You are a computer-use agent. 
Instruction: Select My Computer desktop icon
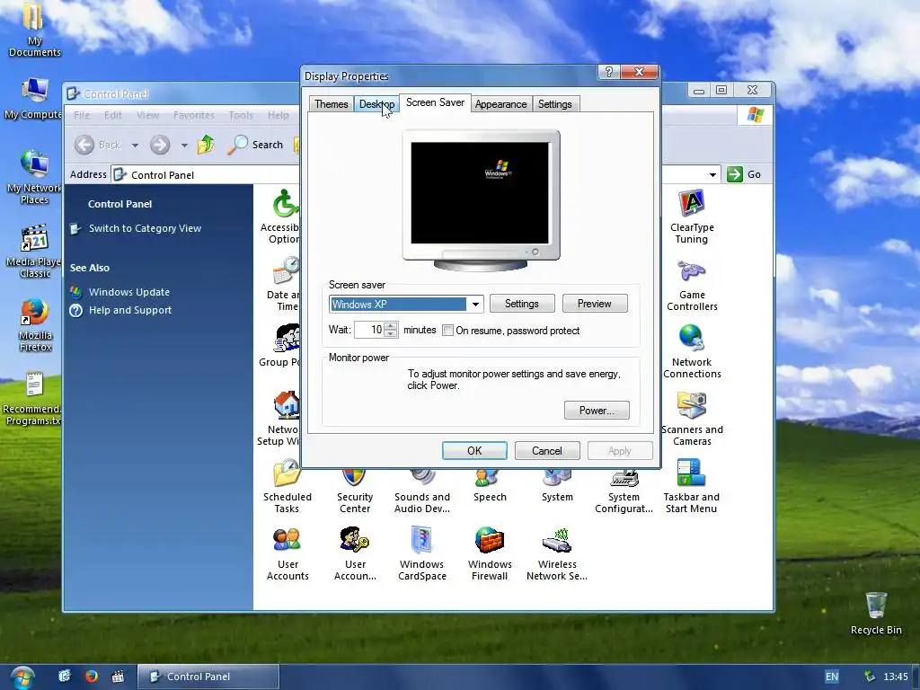click(33, 98)
